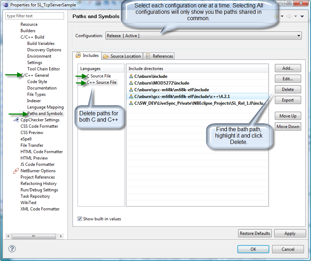Click the Delete button

[x=288, y=89]
